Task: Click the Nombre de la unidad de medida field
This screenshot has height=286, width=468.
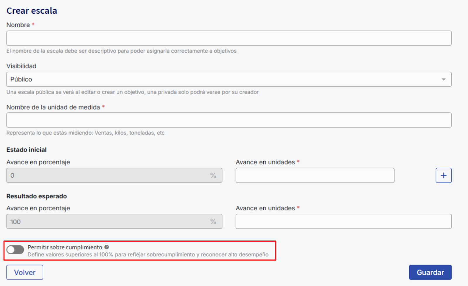Action: (x=229, y=120)
